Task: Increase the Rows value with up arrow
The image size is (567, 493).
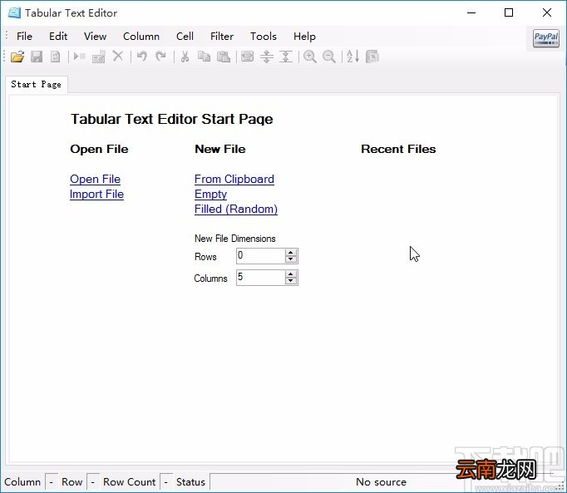Action: (x=290, y=252)
